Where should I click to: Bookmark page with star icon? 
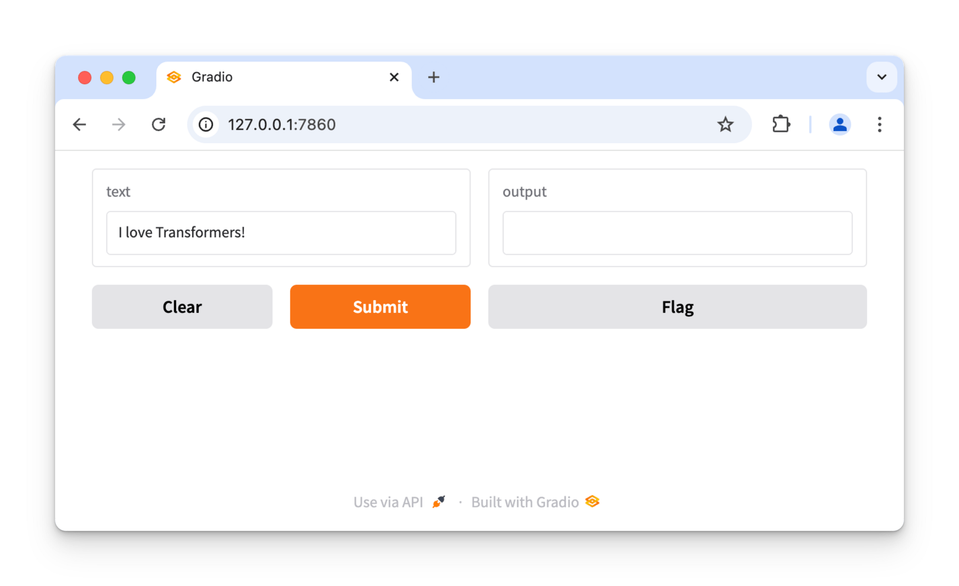725,125
